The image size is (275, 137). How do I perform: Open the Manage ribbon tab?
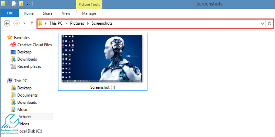tap(89, 13)
